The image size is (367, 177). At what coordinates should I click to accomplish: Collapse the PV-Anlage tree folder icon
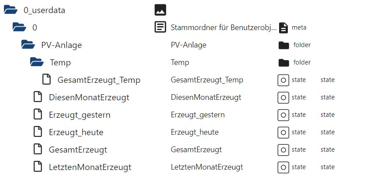click(28, 44)
